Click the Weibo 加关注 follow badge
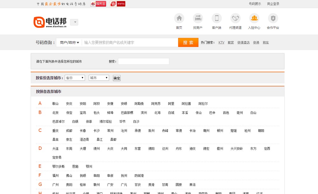Image resolution: width=318 pixels, height=194 pixels. coord(98,4)
